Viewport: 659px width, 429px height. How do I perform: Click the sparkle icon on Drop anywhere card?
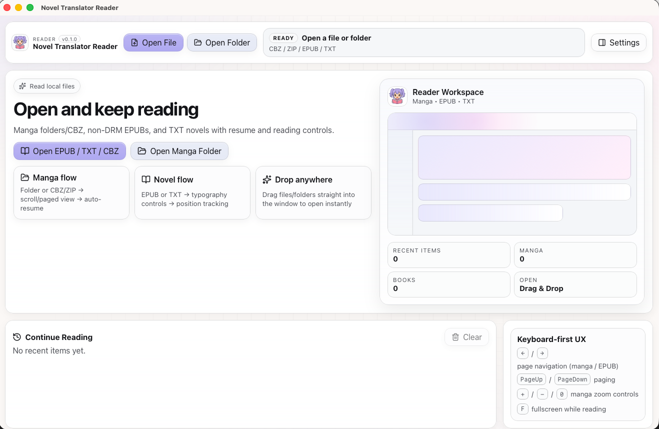tap(267, 179)
